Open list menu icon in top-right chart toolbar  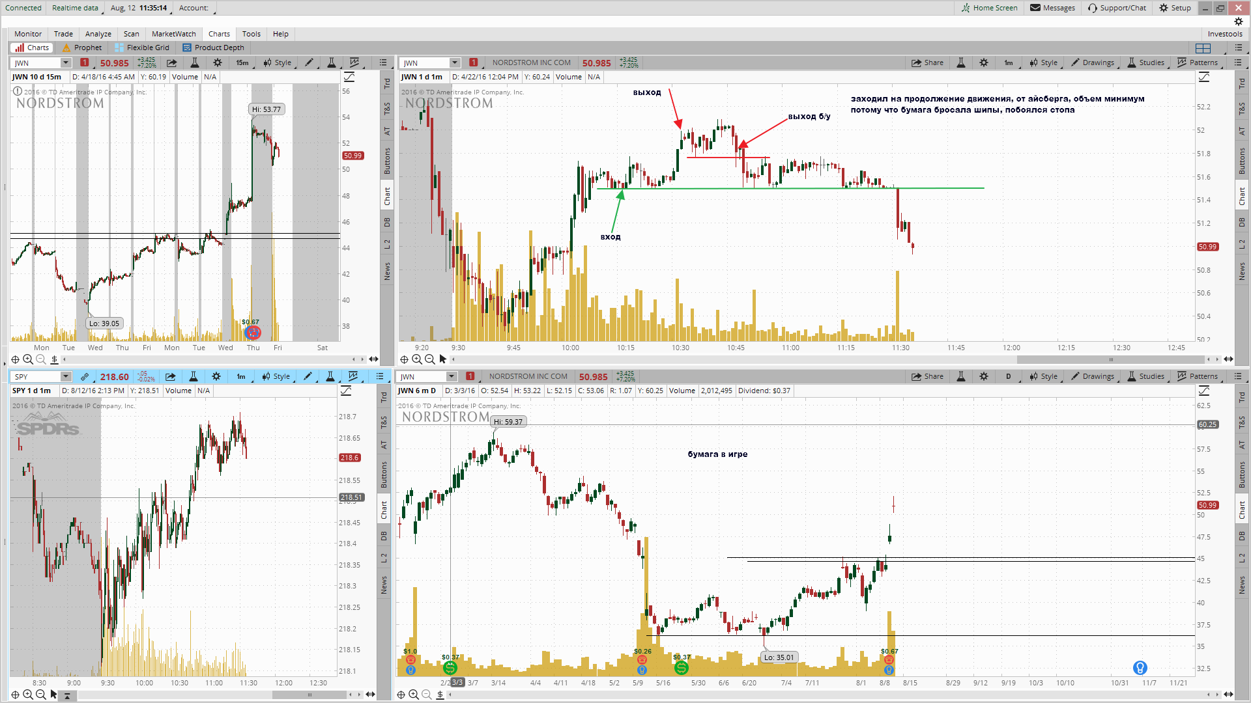click(1237, 62)
